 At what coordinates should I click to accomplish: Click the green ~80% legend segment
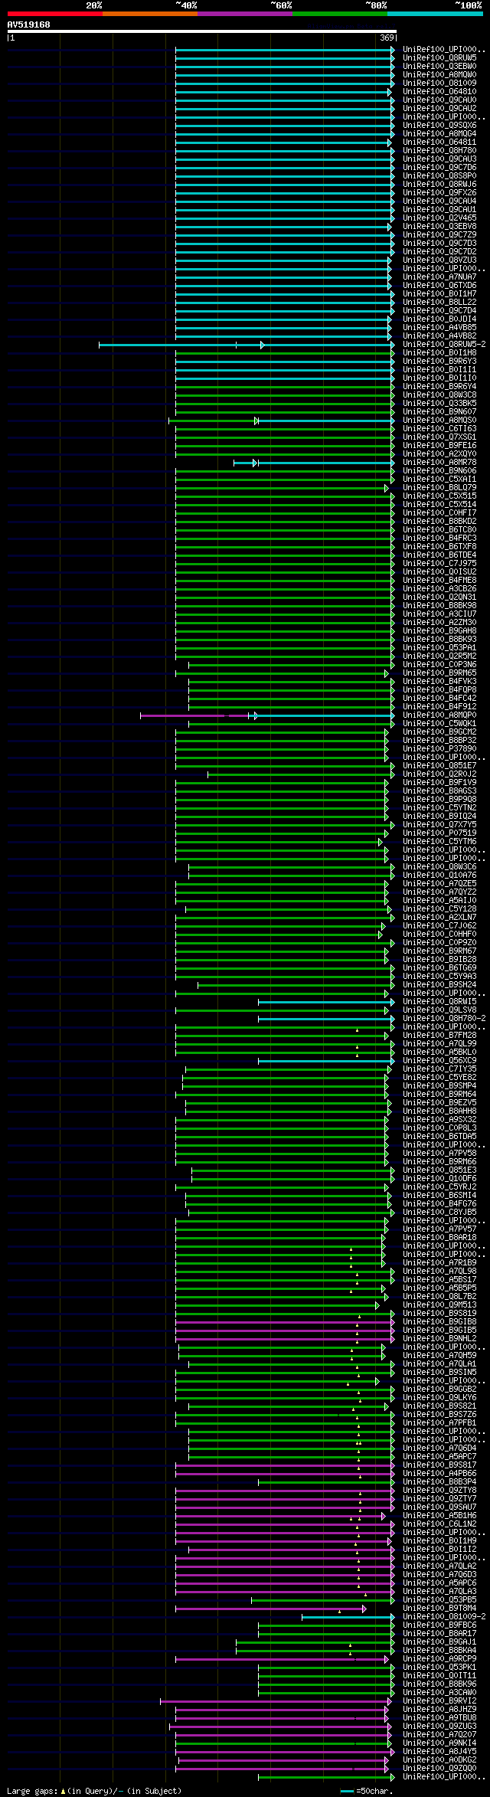click(x=339, y=14)
